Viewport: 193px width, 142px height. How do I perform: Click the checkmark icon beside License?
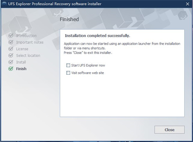click(11, 49)
